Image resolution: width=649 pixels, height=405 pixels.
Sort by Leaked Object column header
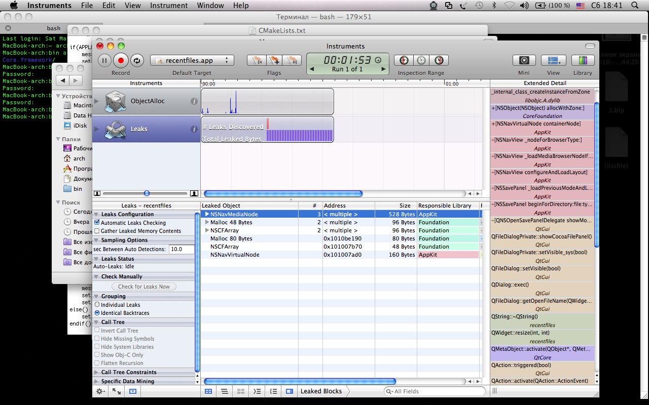[249, 206]
